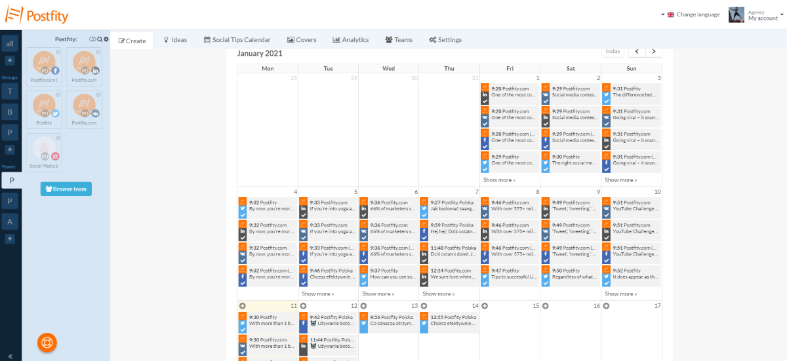
Task: Open the Change language dropdown
Action: pos(691,14)
